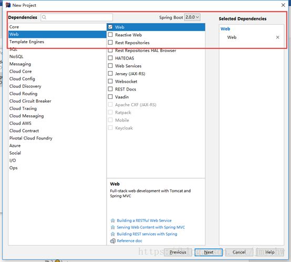Click the Reference doc icon
Image resolution: width=291 pixels, height=262 pixels.
pos(112,241)
